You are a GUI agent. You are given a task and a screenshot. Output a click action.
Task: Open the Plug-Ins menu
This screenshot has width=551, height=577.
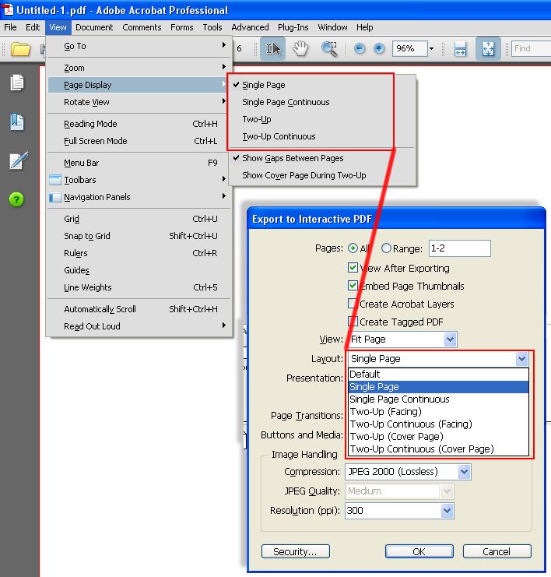tap(293, 27)
